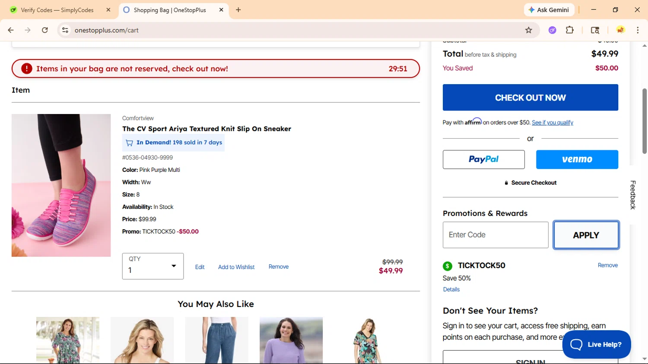Select the Shopping Bag | OneStopPlus tab
The image size is (648, 364).
[170, 10]
